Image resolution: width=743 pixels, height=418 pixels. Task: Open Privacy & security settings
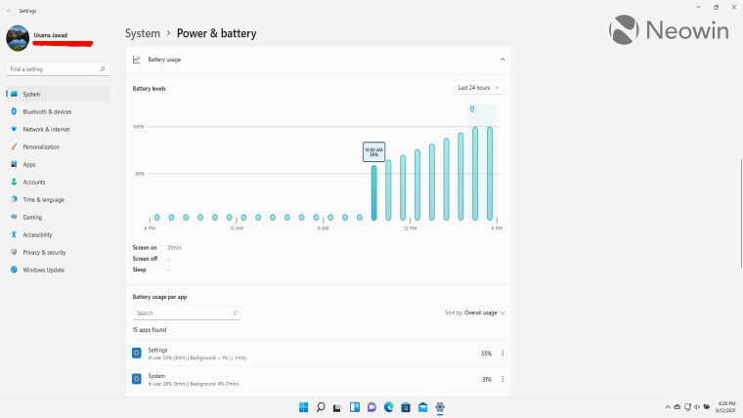(x=58, y=252)
